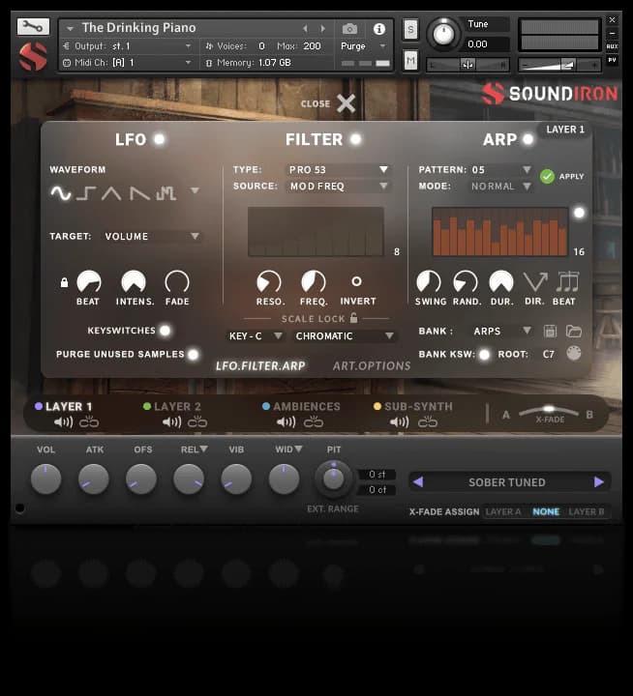
Task: Open the filter TYPE dropdown
Action: pos(339,170)
